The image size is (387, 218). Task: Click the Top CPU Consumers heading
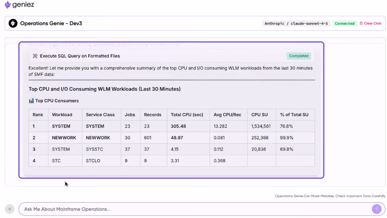(57, 101)
